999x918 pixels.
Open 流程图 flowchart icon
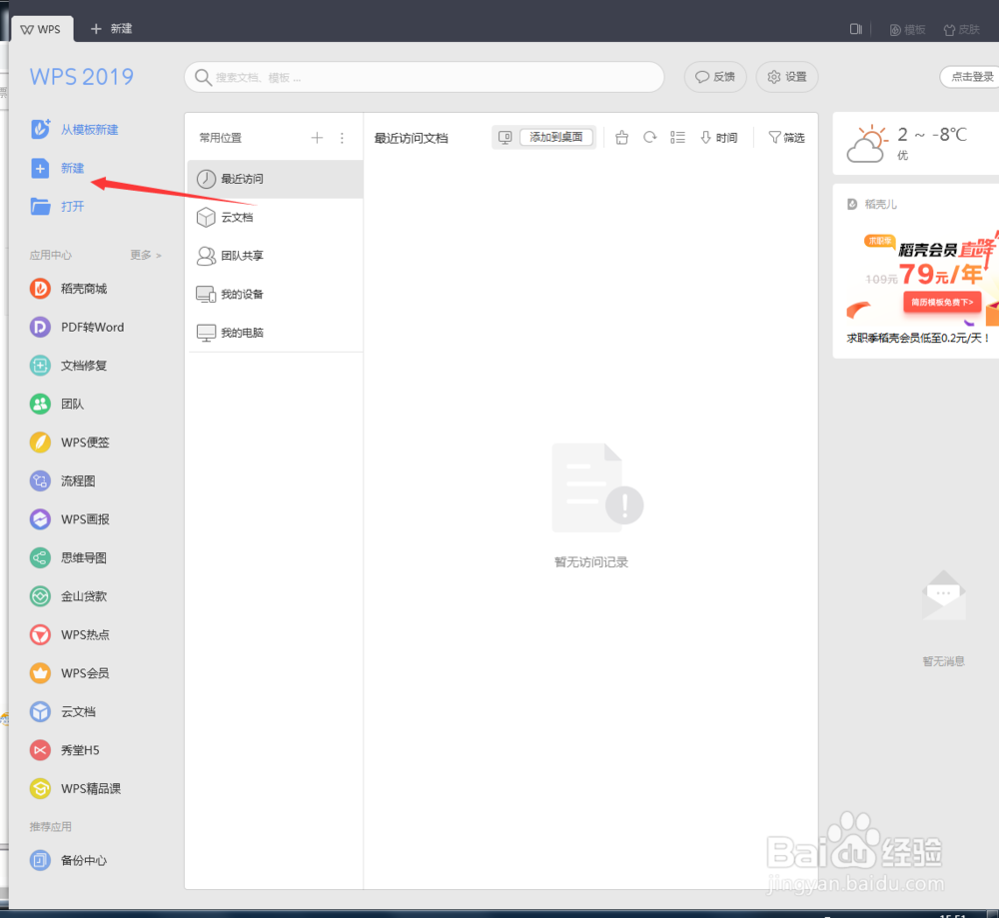[x=40, y=481]
